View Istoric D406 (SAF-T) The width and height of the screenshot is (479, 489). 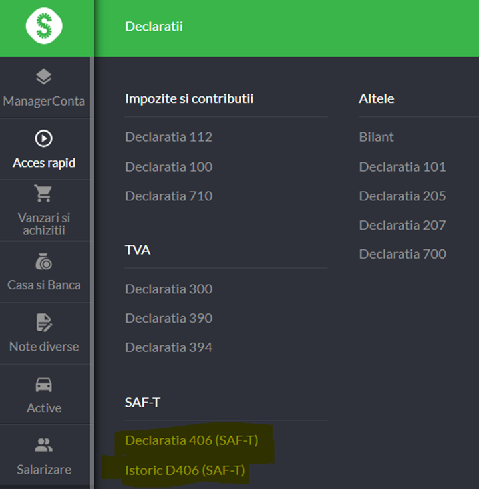pos(185,470)
